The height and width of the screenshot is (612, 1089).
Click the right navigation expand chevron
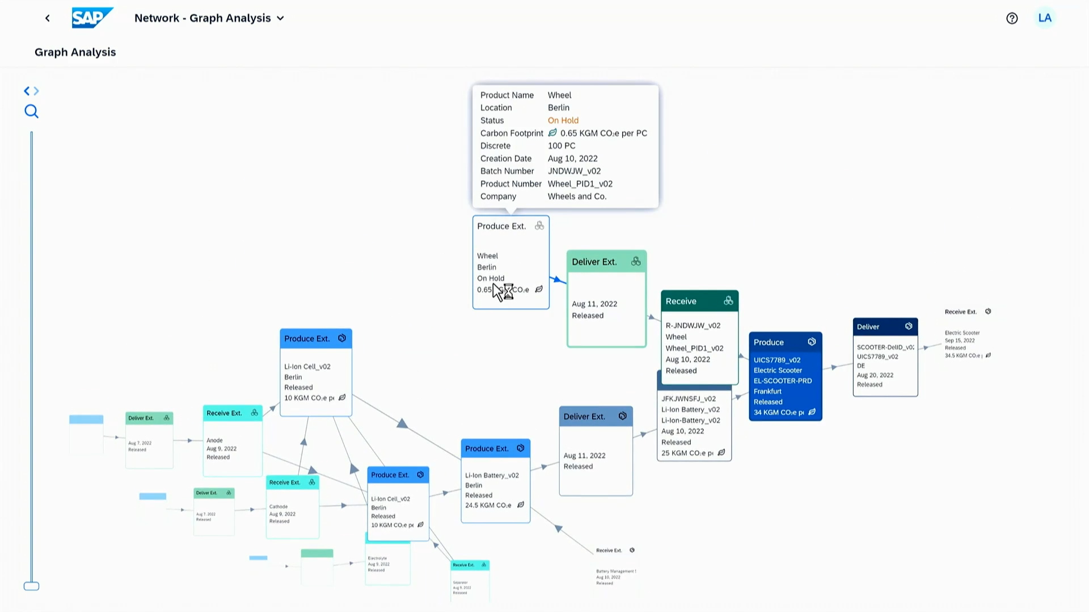pyautogui.click(x=36, y=91)
